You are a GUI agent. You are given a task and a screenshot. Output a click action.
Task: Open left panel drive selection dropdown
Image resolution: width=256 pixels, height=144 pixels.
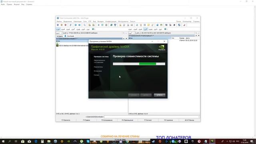(x=59, y=33)
